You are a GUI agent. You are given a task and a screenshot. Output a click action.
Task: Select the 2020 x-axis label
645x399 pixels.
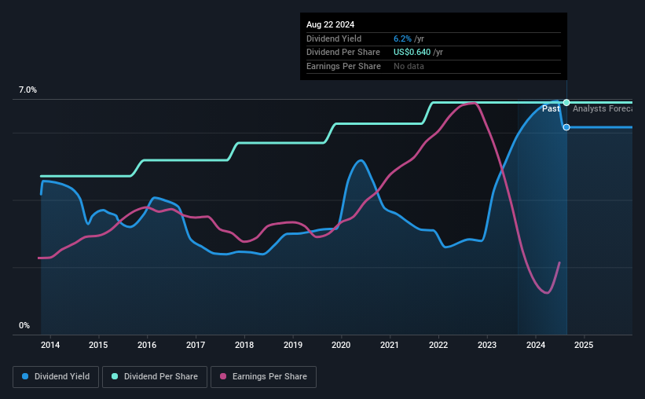click(341, 345)
